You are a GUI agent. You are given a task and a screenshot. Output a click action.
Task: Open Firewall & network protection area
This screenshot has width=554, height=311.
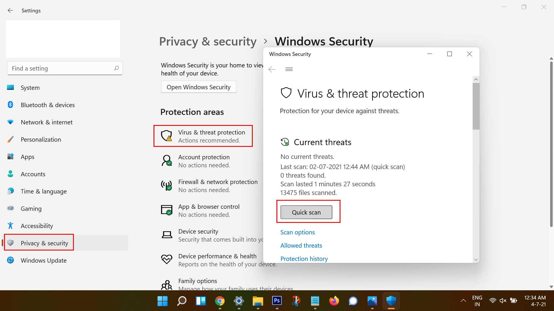pyautogui.click(x=218, y=186)
